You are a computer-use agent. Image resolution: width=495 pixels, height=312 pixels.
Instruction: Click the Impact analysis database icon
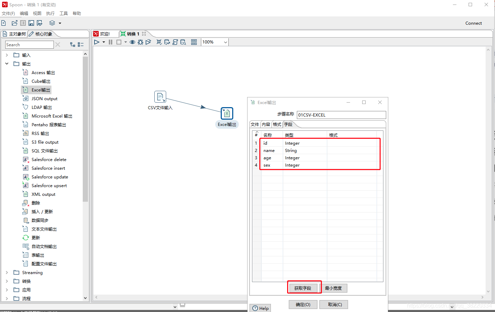(x=167, y=42)
